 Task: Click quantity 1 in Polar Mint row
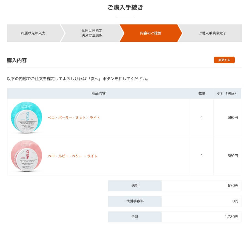(202, 117)
